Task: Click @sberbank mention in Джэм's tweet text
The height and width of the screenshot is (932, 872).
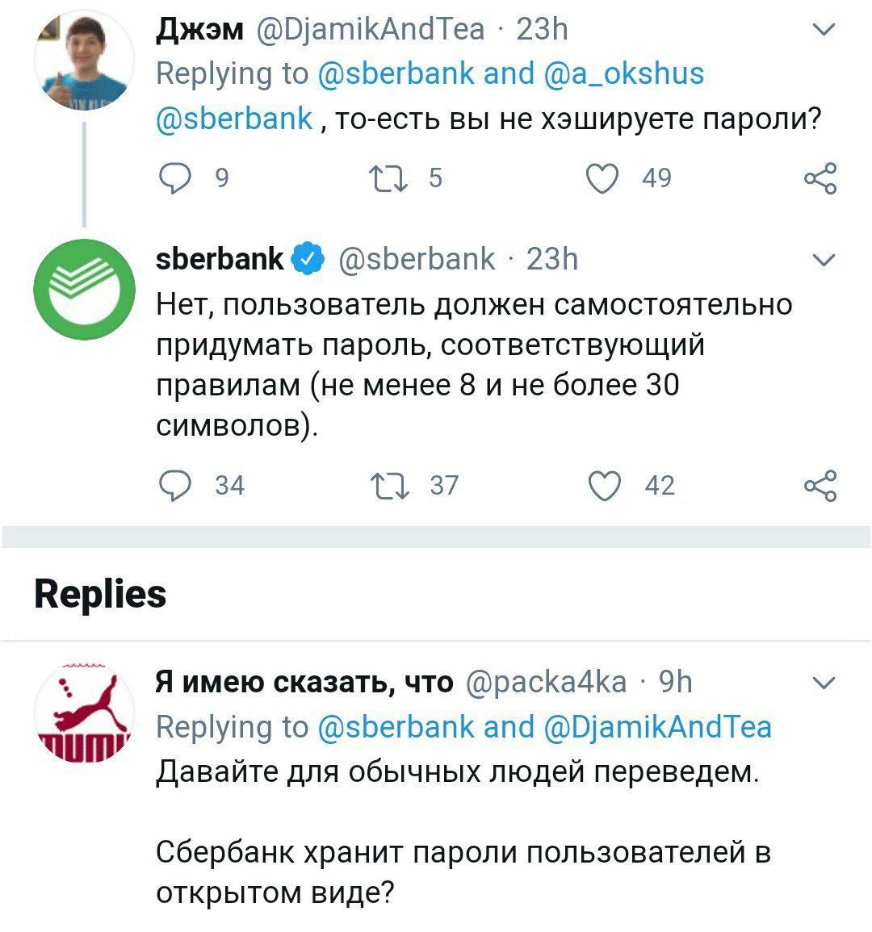Action: (x=234, y=119)
